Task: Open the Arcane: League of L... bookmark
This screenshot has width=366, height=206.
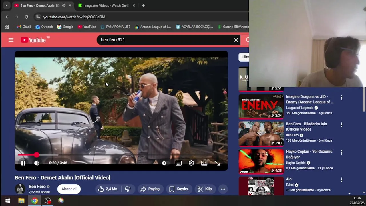Action: (153, 27)
